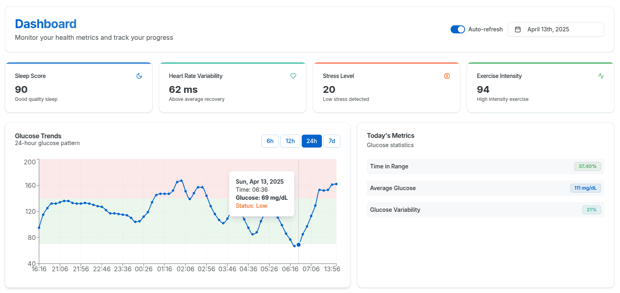Click the 21% Glucose Variability badge

coord(591,210)
